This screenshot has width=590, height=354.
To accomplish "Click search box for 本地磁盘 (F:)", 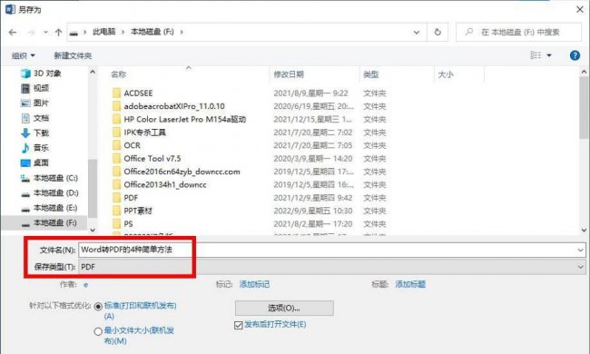I will click(519, 33).
